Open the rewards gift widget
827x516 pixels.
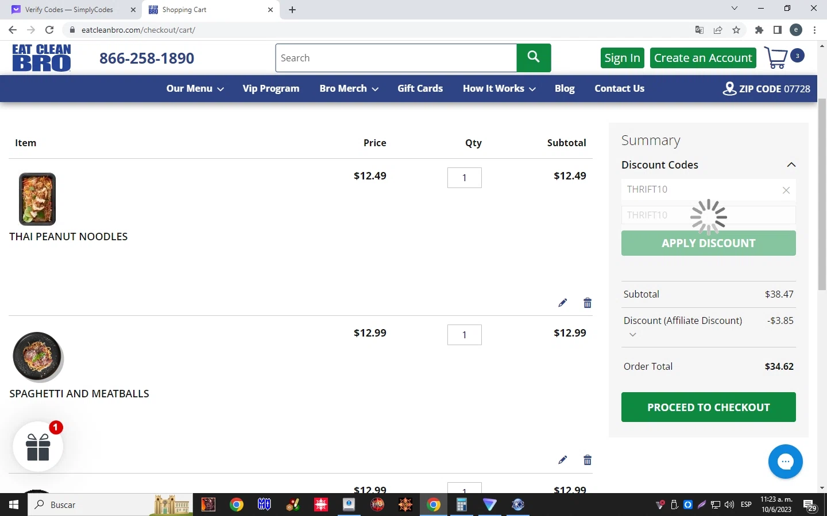(x=38, y=447)
